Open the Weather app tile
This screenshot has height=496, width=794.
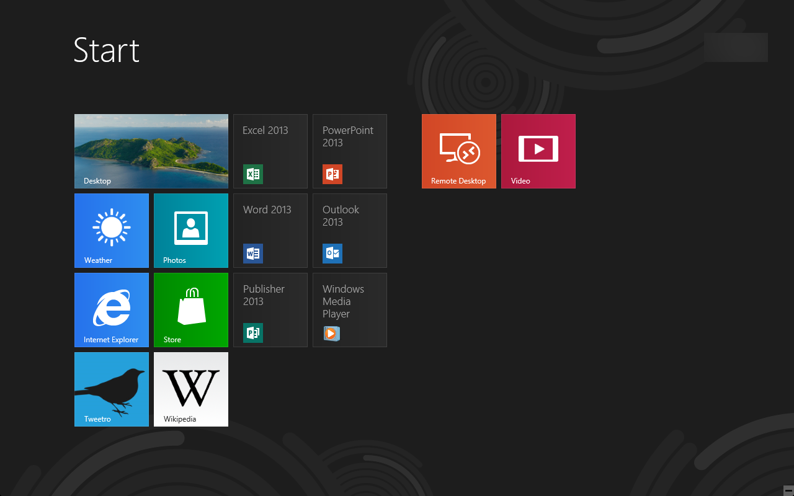coord(112,231)
